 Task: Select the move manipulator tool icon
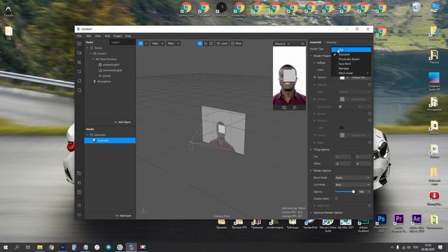pos(199,43)
